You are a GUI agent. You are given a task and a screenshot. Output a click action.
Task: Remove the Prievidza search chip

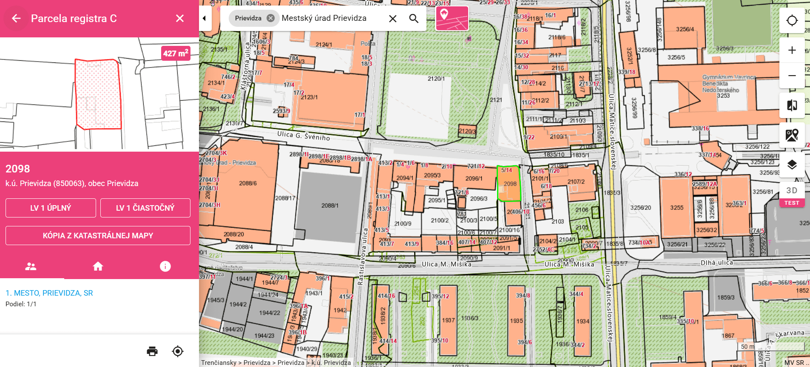point(270,18)
